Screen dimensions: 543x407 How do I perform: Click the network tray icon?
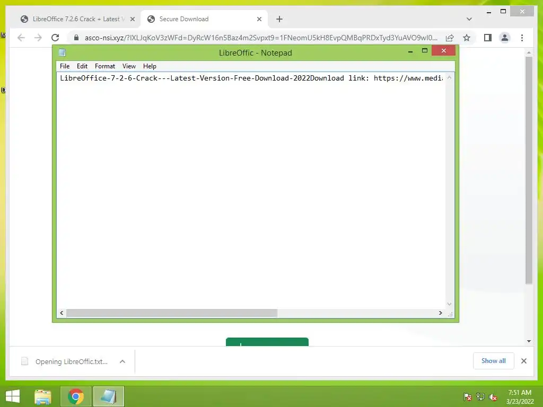[x=480, y=397]
